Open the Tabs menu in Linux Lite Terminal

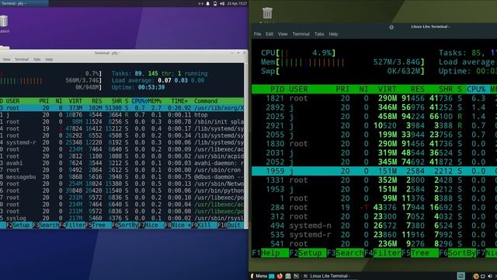tap(319, 34)
